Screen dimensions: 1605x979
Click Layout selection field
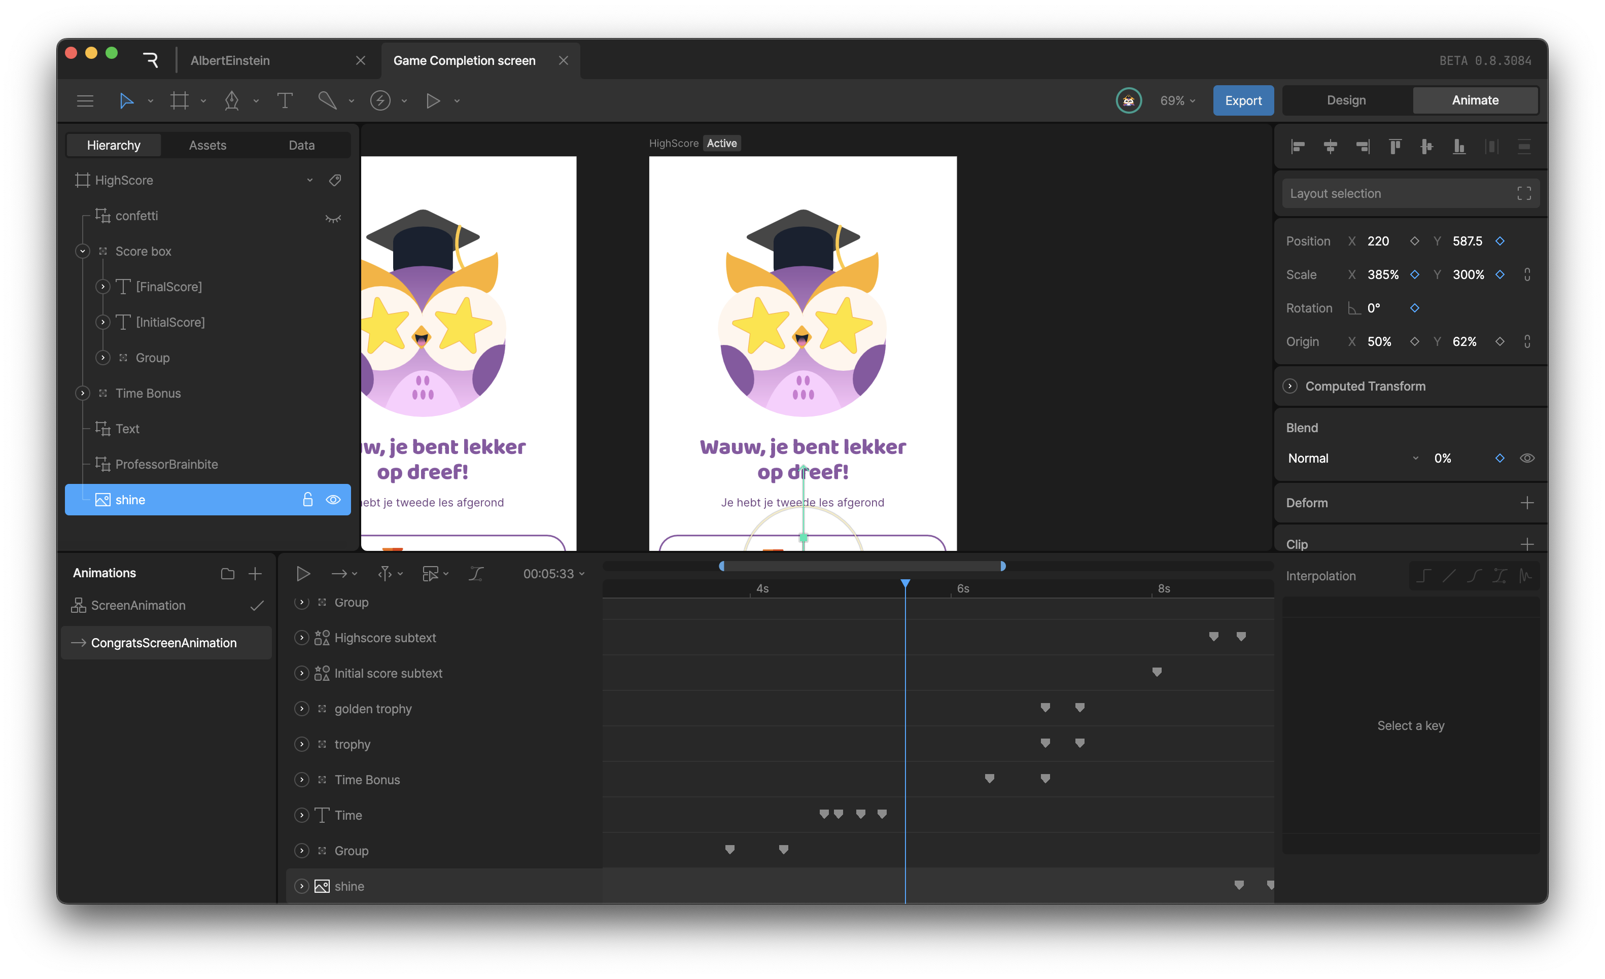1410,193
